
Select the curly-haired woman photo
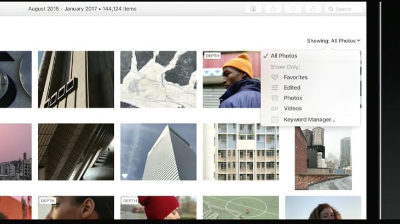323,208
